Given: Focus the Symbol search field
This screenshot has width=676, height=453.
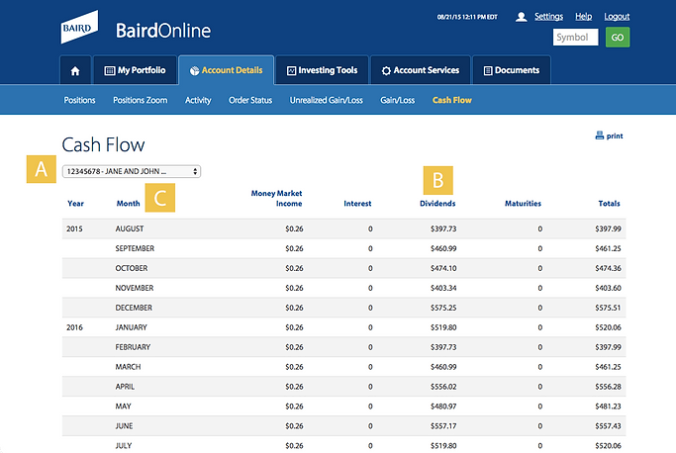Looking at the screenshot, I should [576, 37].
